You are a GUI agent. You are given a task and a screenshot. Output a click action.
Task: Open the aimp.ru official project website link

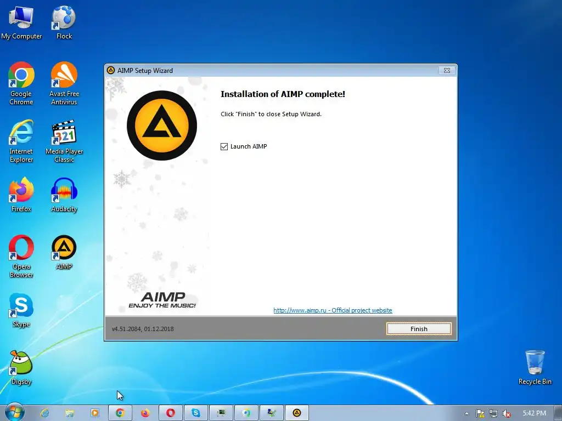tap(333, 310)
